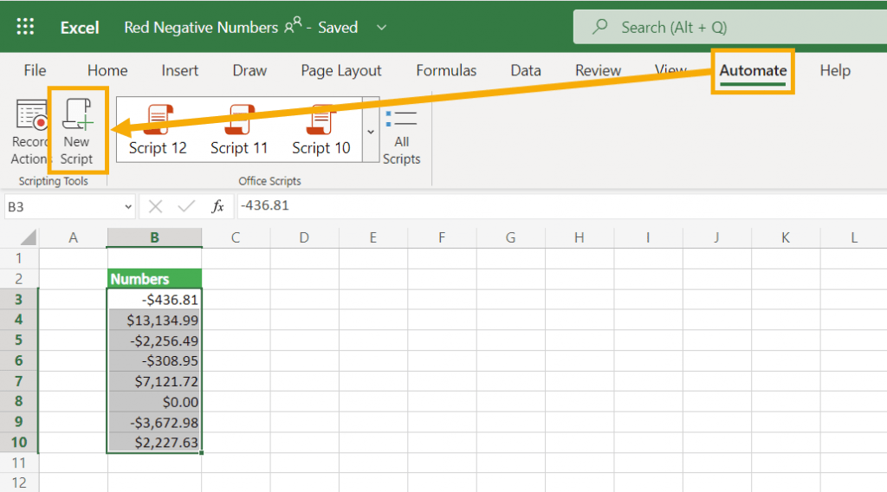887x492 pixels.
Task: Select cell B8 containing $0.00
Action: tap(155, 402)
